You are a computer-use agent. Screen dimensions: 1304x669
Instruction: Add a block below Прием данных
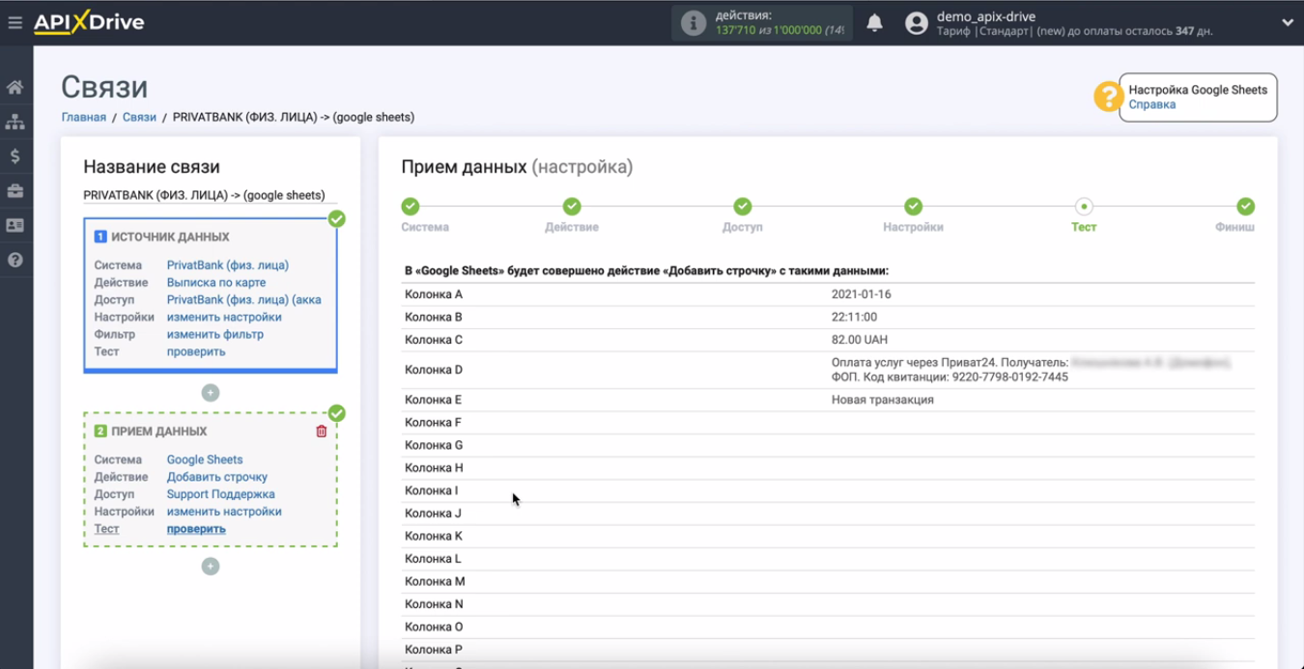tap(211, 567)
